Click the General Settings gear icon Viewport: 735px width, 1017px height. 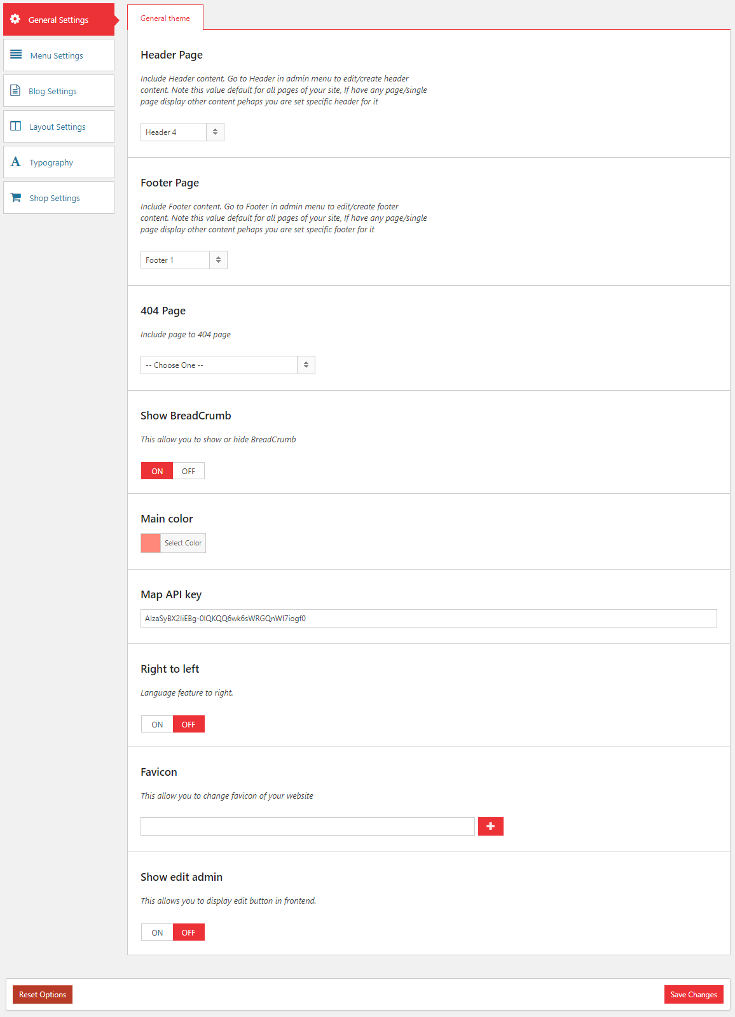coord(15,19)
